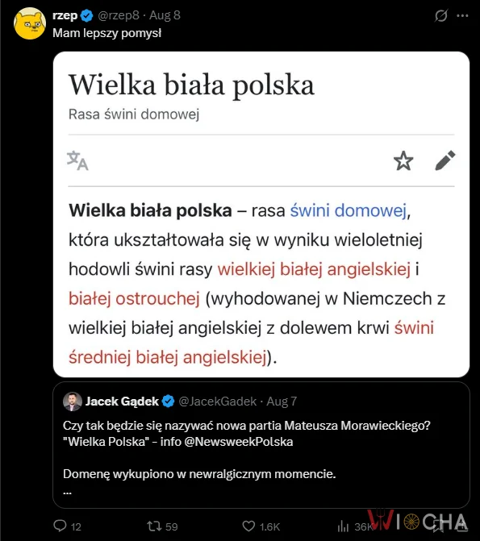Open the reply icon with 12 comments
The image size is (480, 541).
click(60, 526)
